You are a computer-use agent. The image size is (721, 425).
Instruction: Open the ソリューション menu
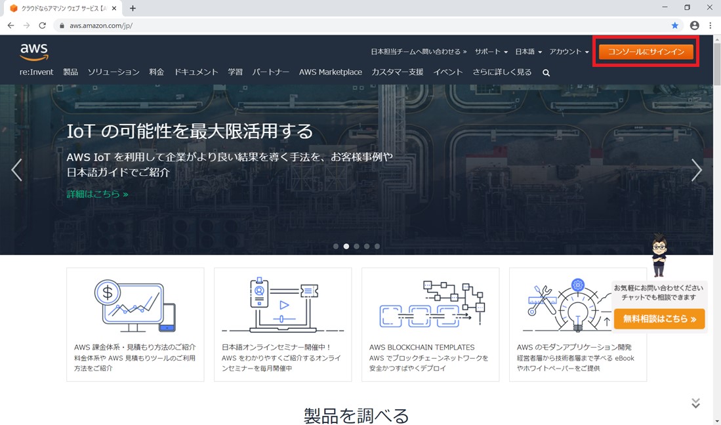pos(113,72)
